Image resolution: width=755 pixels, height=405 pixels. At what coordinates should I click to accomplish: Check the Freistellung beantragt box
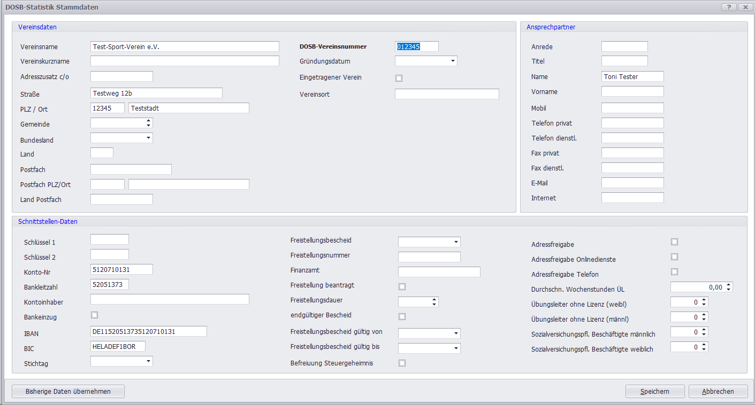[402, 286]
